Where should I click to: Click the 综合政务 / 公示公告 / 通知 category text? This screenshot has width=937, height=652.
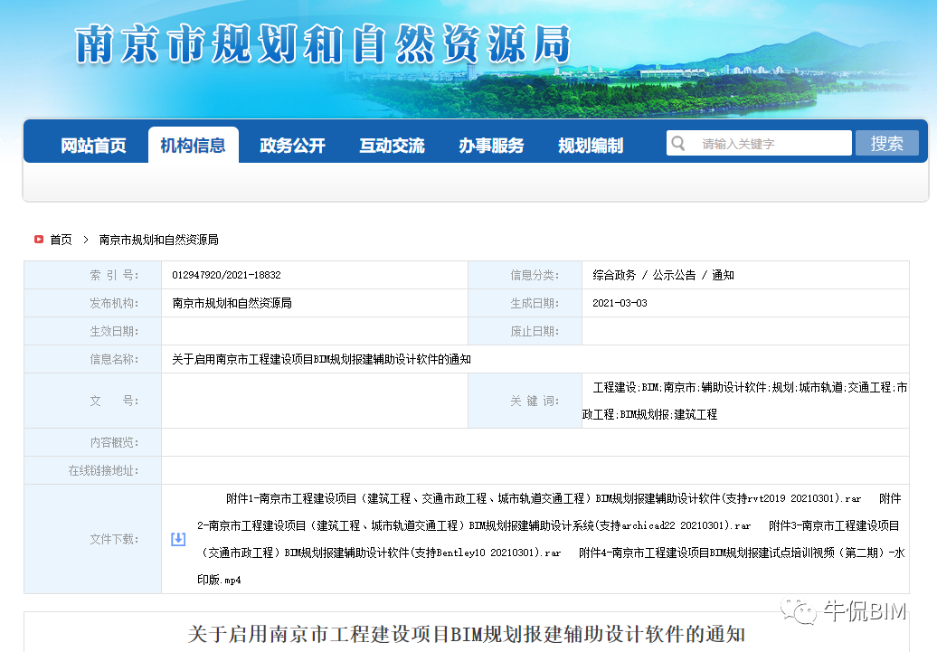tap(663, 275)
